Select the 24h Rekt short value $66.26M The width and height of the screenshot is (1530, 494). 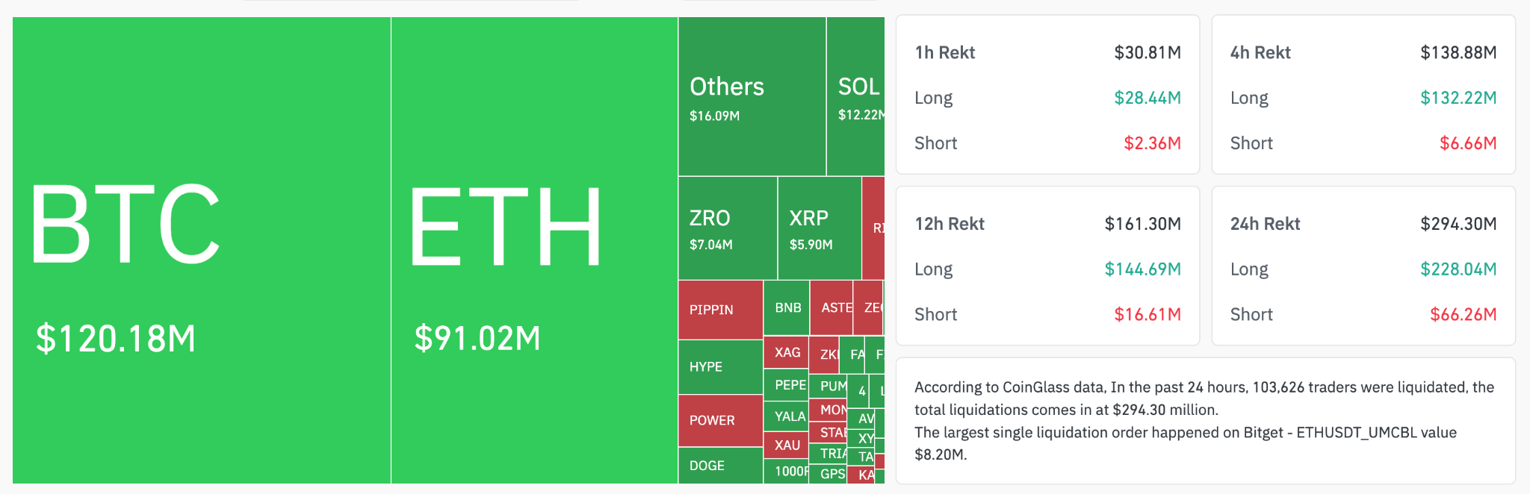coord(1463,315)
